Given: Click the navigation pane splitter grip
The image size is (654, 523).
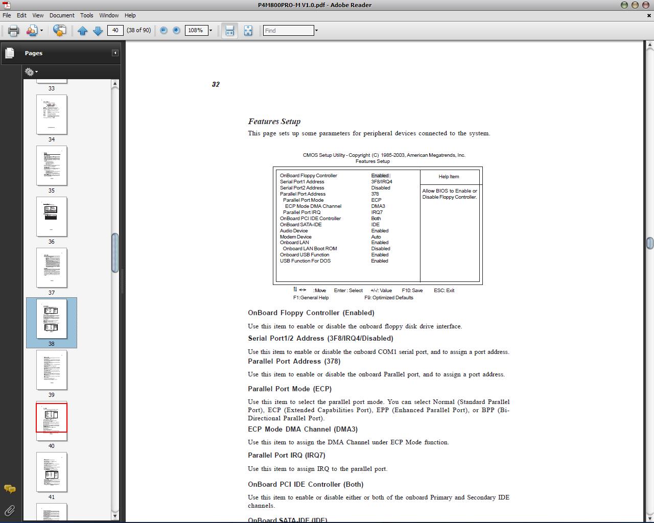Looking at the screenshot, I should coord(122,281).
